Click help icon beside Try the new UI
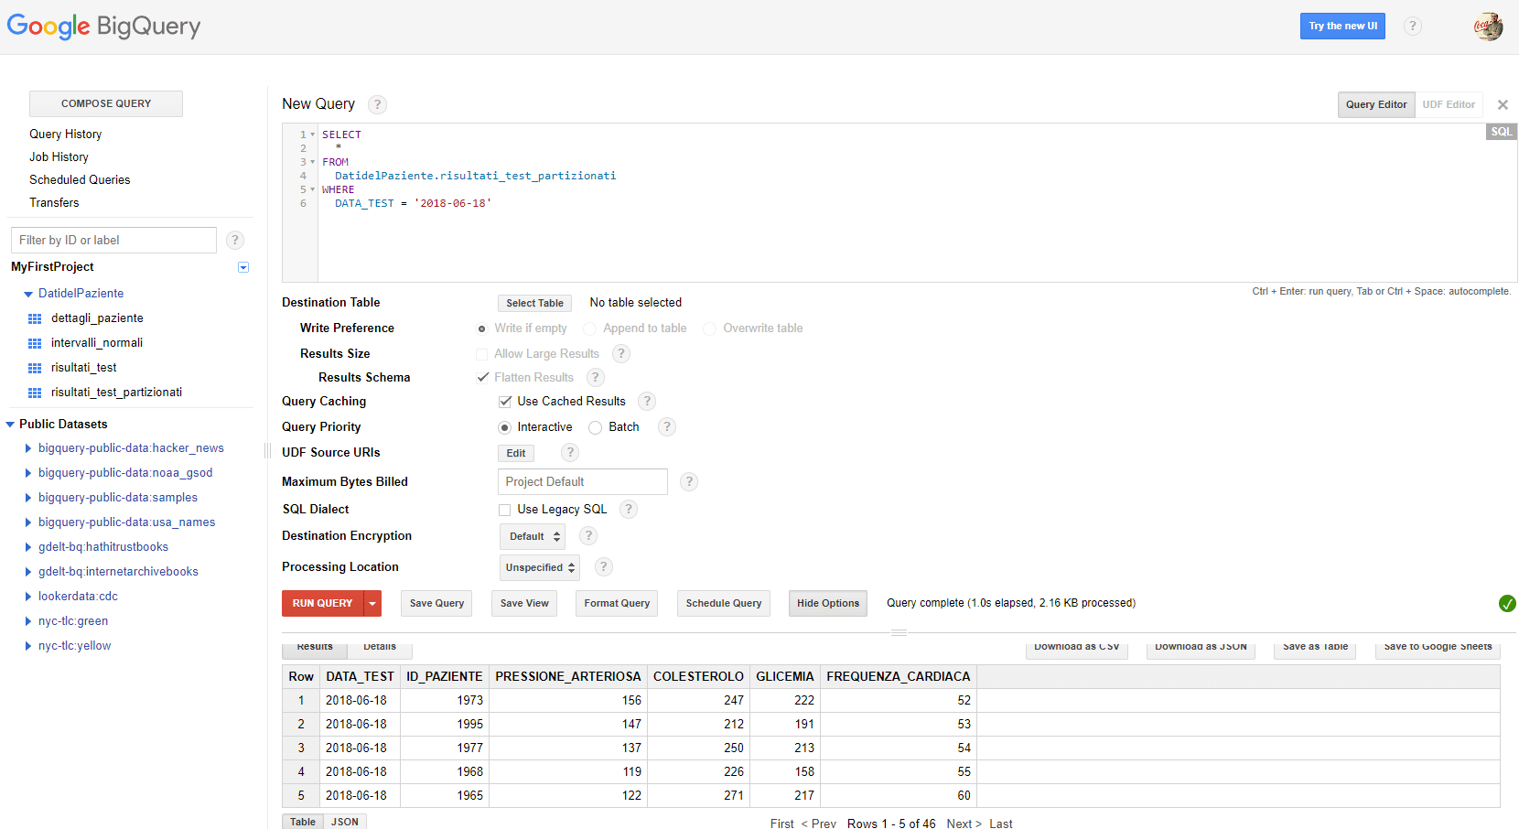Screen dimensions: 1519x829 pos(1413,26)
